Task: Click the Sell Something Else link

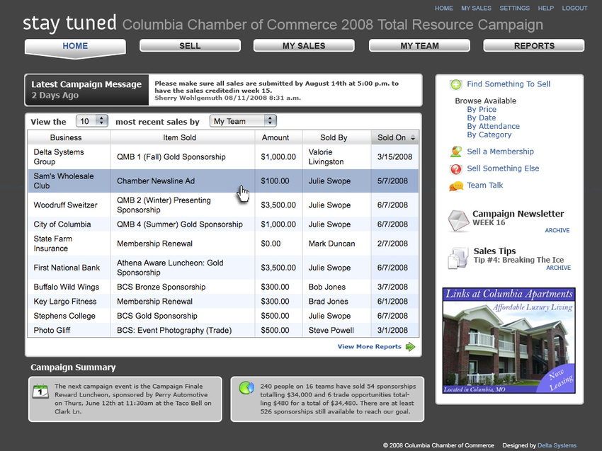Action: (x=503, y=169)
